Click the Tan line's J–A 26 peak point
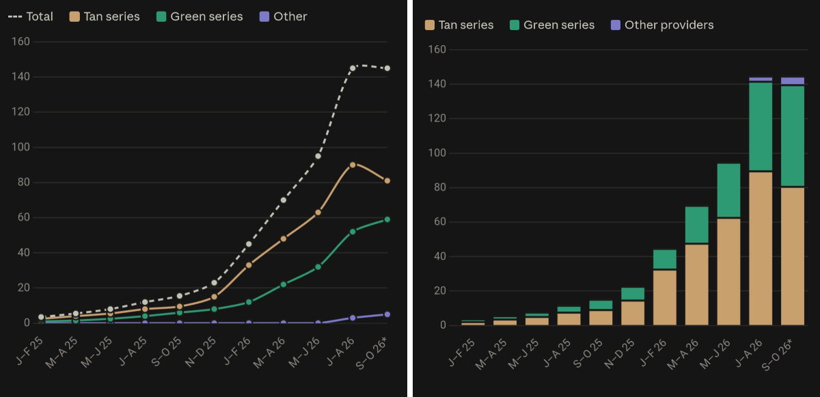 [353, 165]
